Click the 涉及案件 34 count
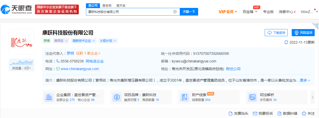This screenshot has width=319, height=118. (x=268, y=100)
